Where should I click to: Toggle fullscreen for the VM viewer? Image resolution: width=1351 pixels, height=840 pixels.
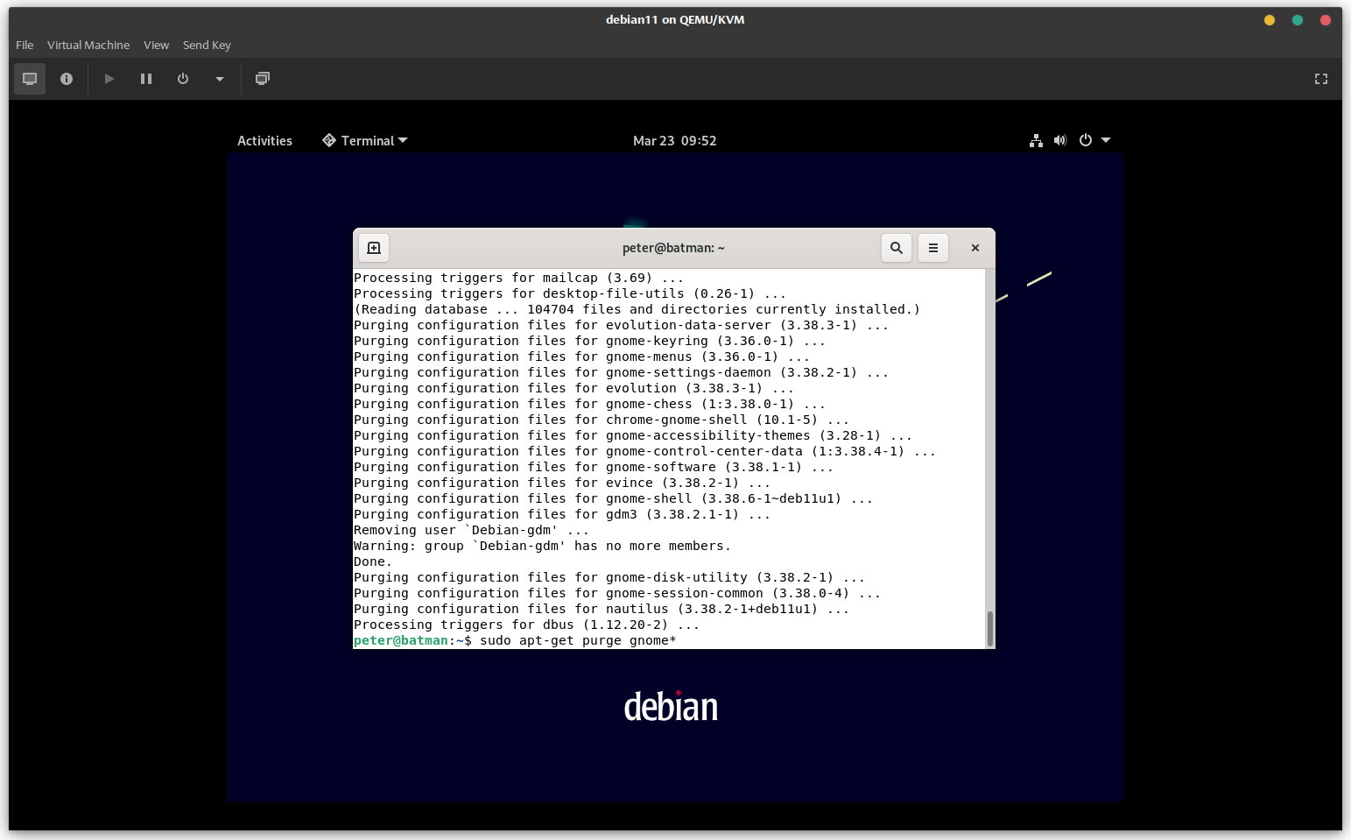(1320, 79)
